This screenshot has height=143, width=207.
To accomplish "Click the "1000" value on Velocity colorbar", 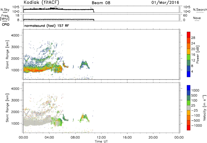I will click(195, 90).
